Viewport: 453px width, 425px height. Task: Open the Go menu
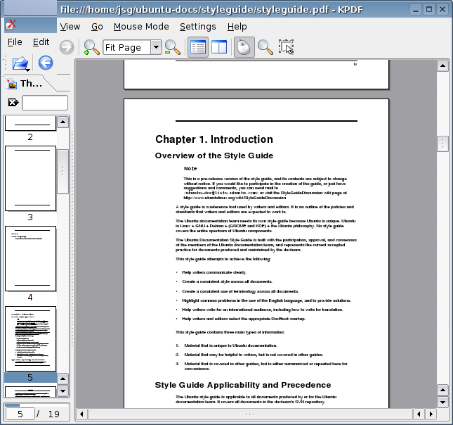point(97,27)
